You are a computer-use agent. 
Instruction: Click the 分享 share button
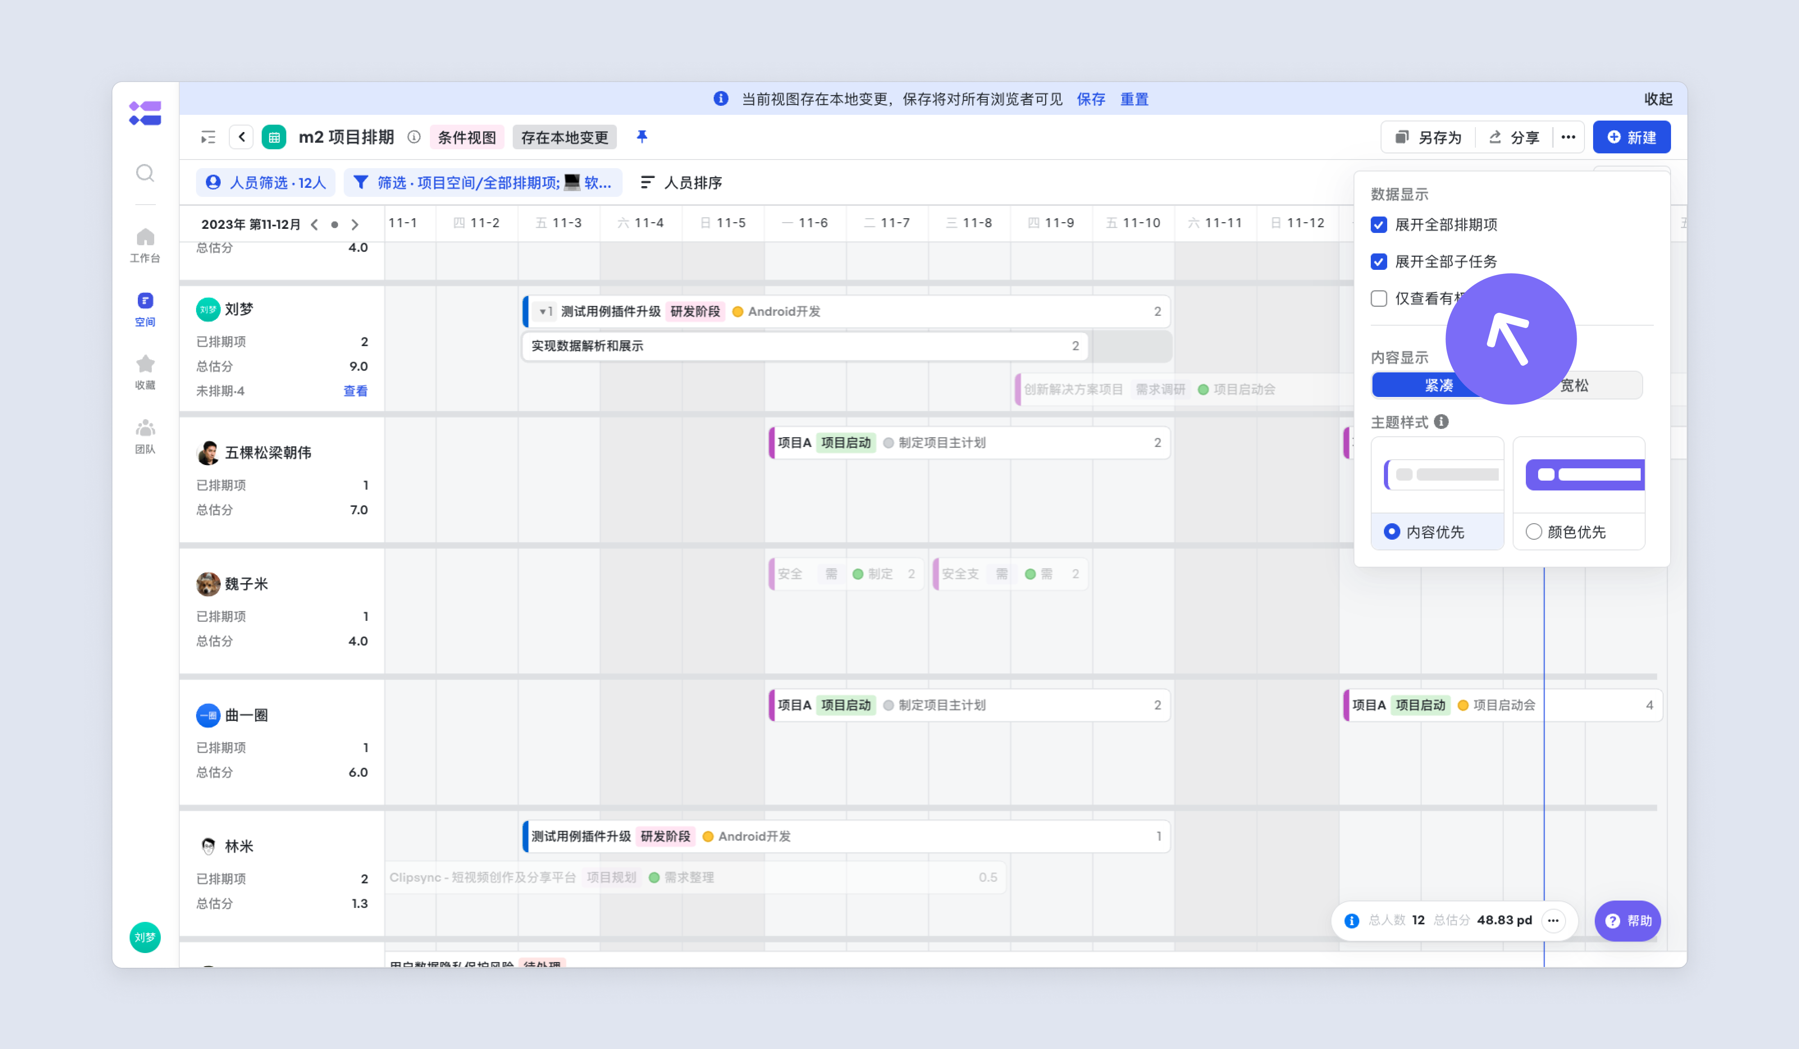pos(1514,137)
